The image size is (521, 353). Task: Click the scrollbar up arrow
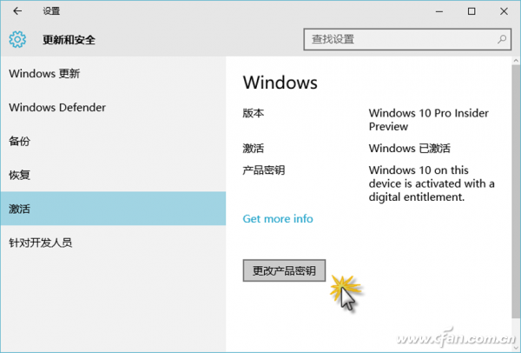[516, 61]
